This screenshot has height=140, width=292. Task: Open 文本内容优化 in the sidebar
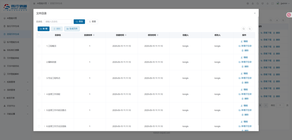[16, 66]
